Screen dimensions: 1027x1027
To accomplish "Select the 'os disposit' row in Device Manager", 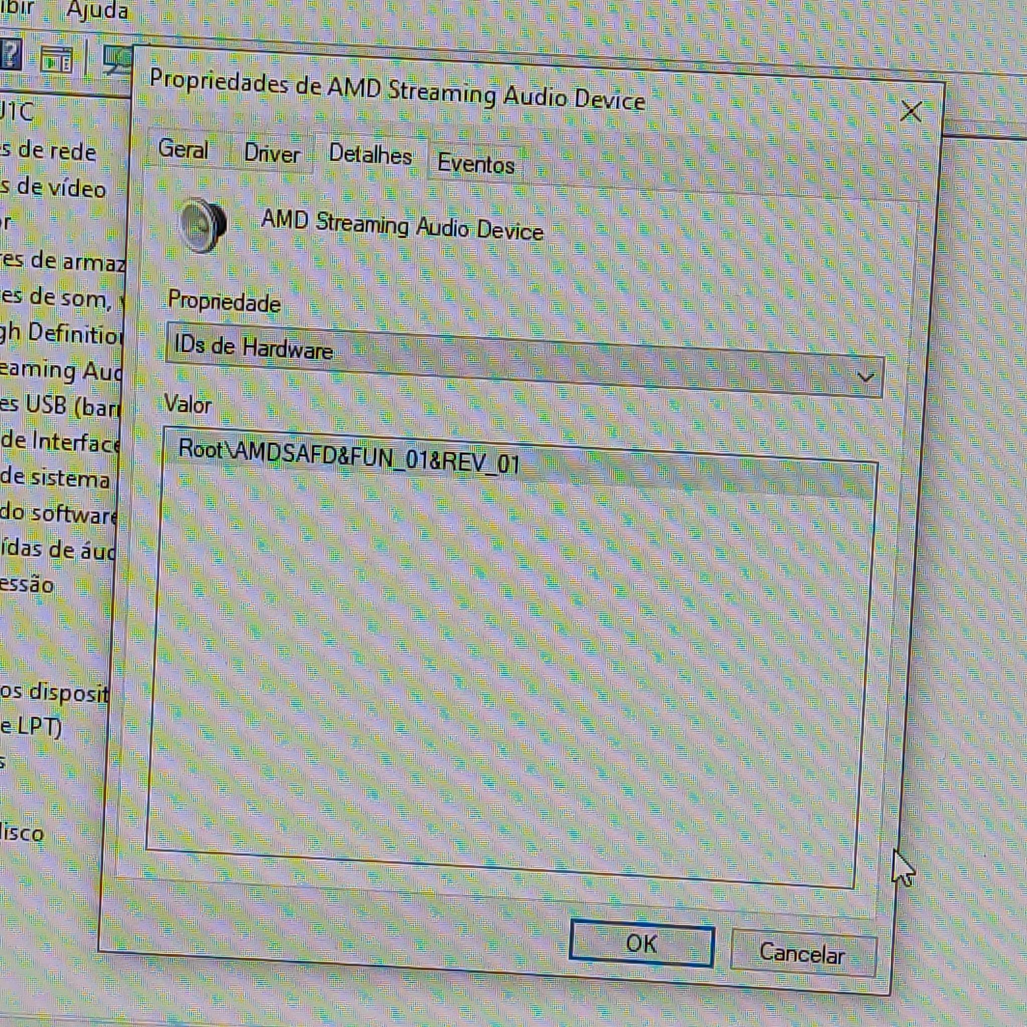I will click(x=54, y=692).
